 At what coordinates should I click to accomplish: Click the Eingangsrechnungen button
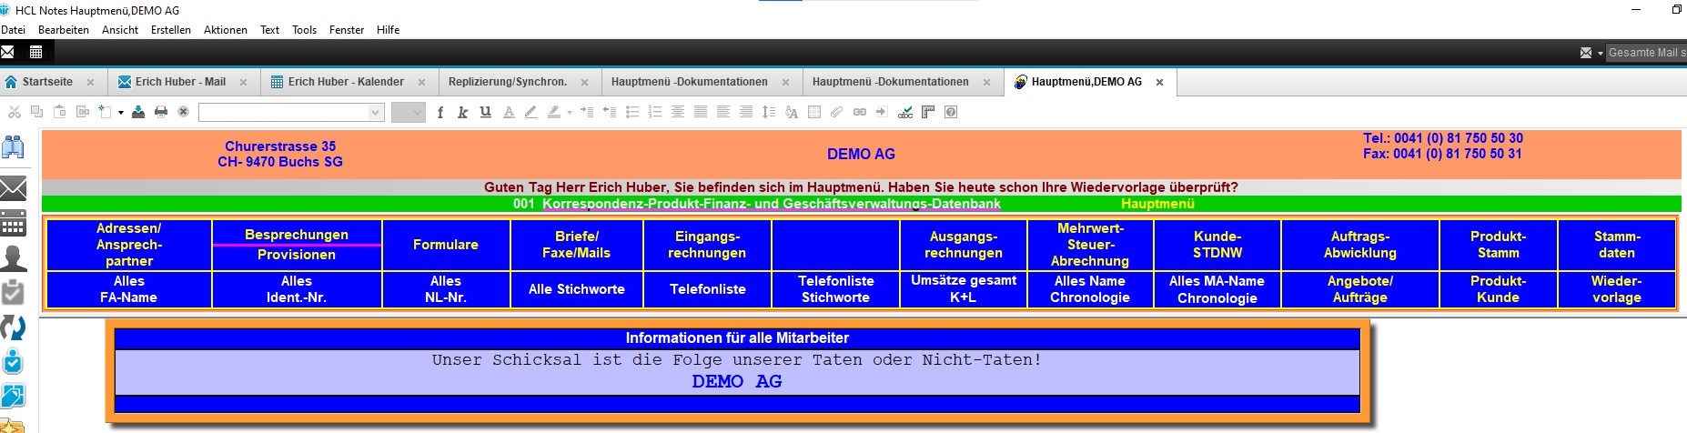[707, 245]
